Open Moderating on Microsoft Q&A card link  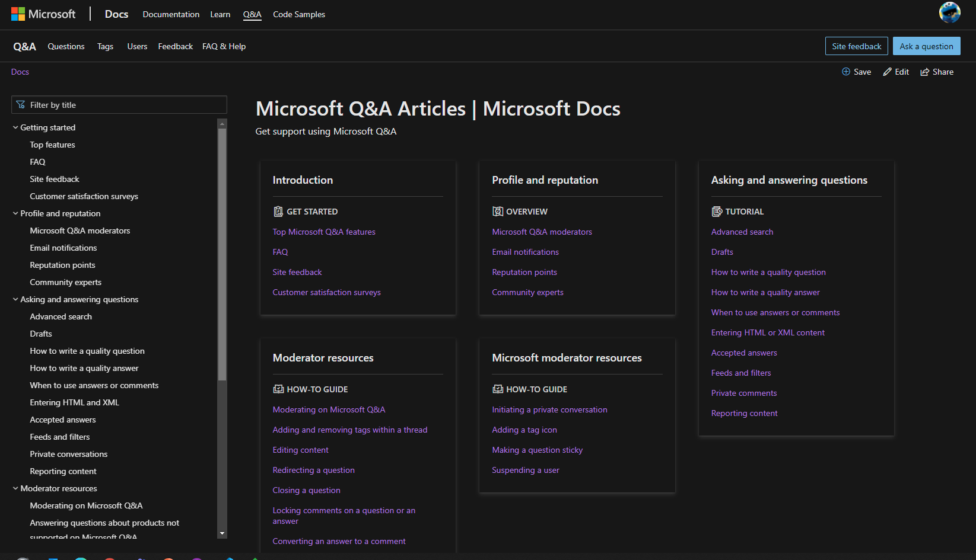point(329,409)
